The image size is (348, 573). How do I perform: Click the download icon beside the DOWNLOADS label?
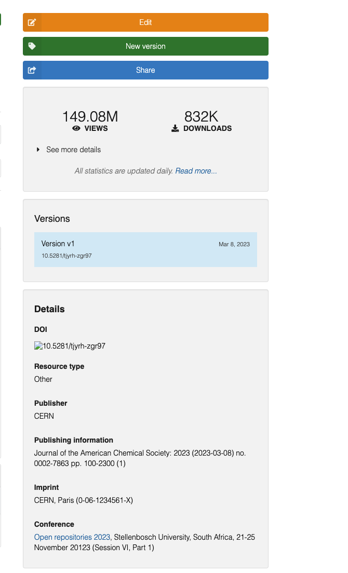coord(176,128)
